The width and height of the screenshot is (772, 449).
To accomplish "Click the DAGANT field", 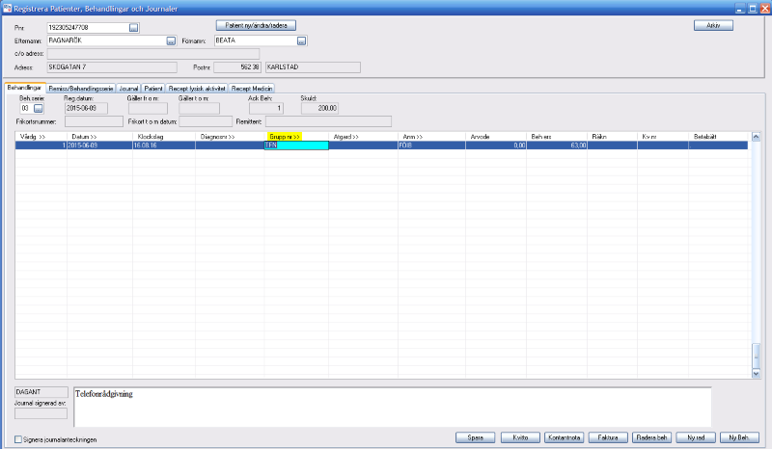I will click(x=41, y=392).
